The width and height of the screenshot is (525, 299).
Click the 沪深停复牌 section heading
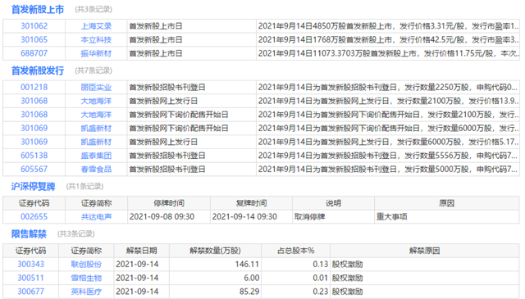[x=33, y=186]
